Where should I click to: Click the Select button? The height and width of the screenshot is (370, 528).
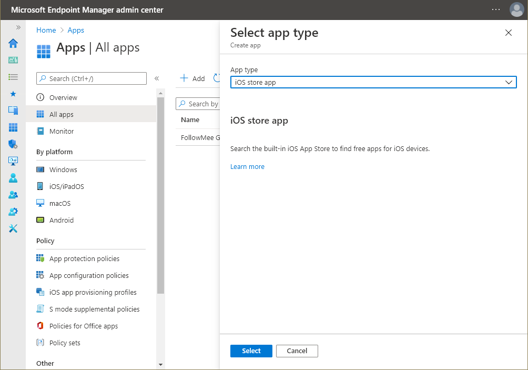point(251,351)
